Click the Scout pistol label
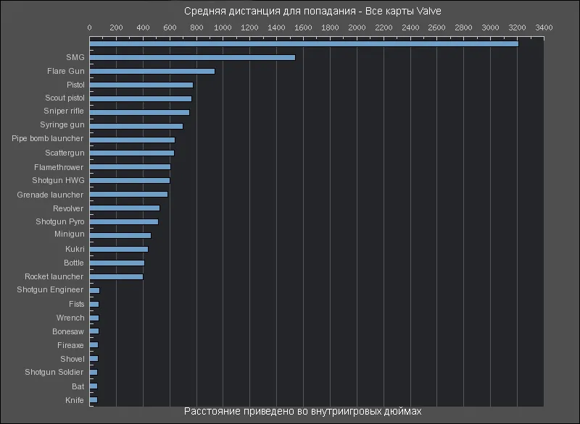 (x=64, y=98)
